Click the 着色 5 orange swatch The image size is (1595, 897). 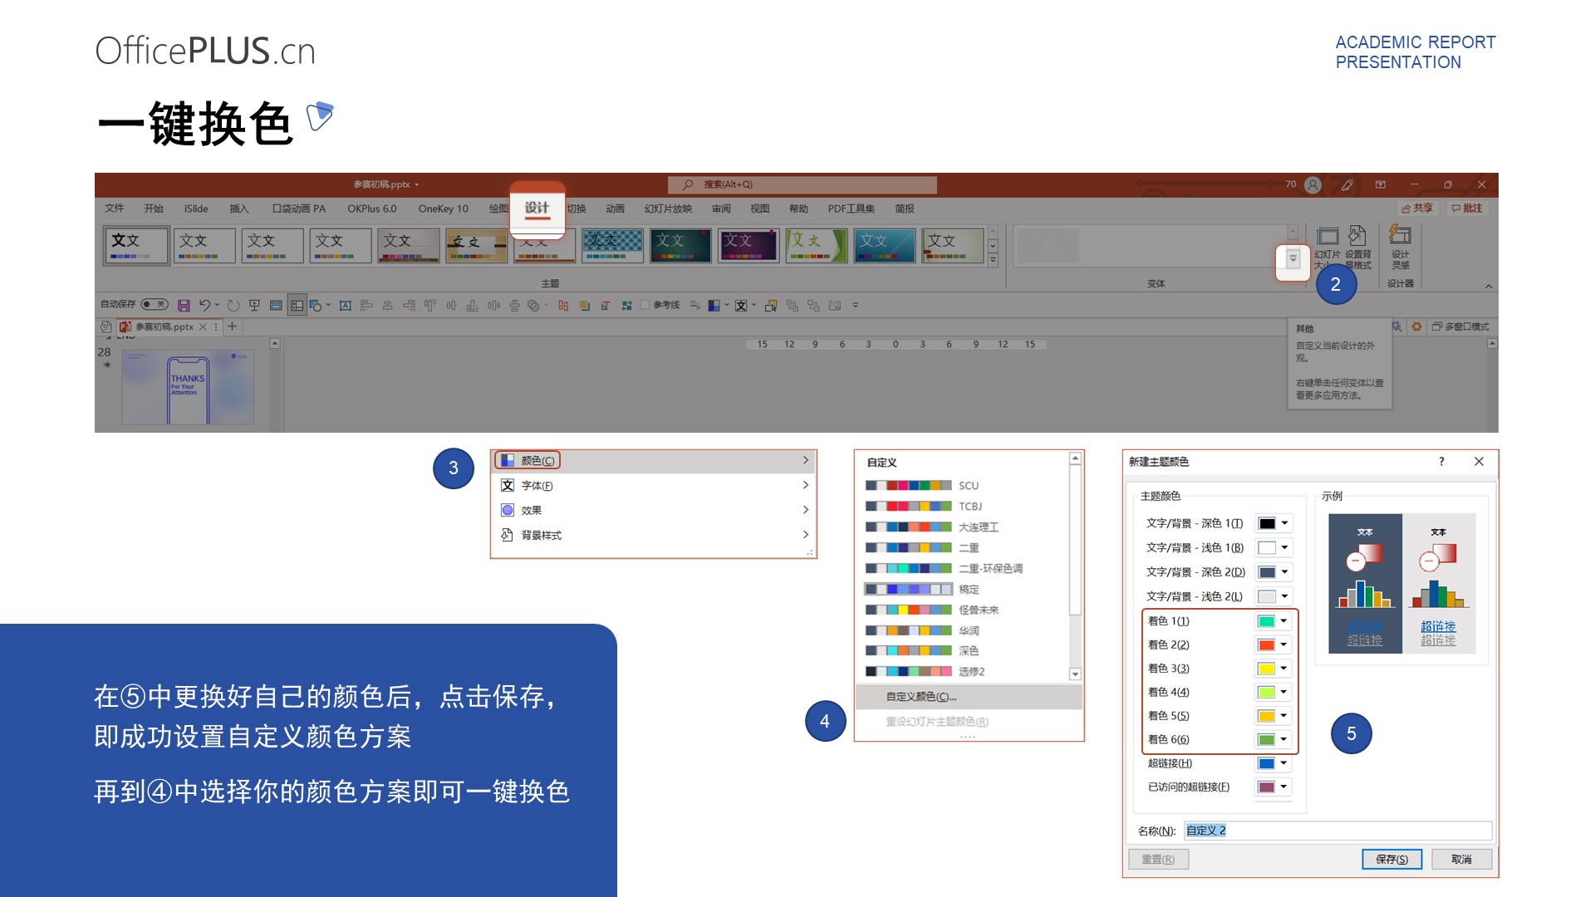1266,716
